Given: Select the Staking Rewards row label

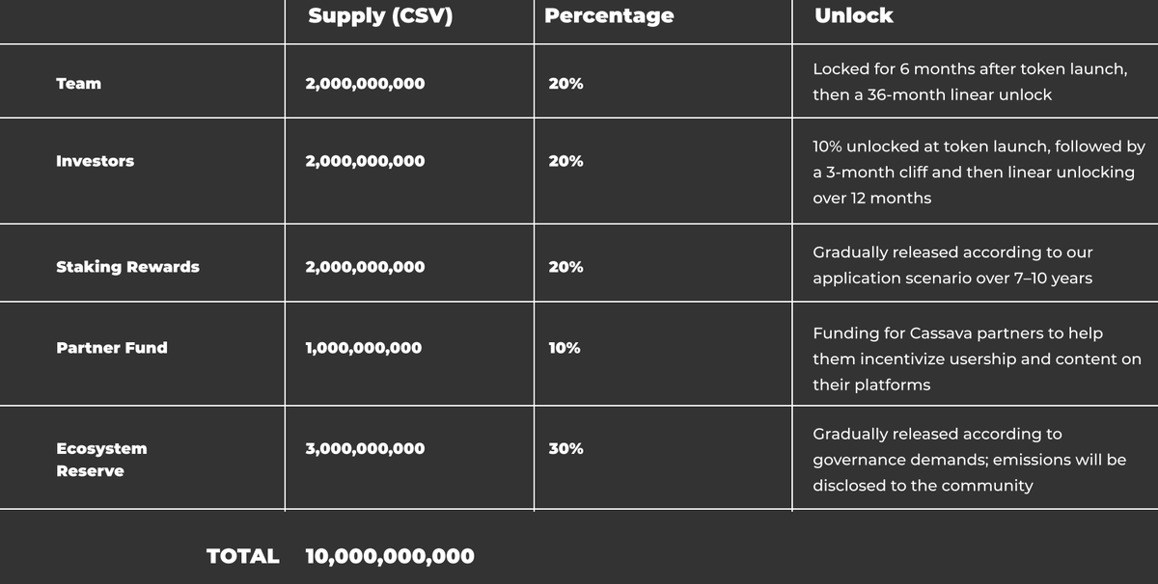Looking at the screenshot, I should [127, 267].
